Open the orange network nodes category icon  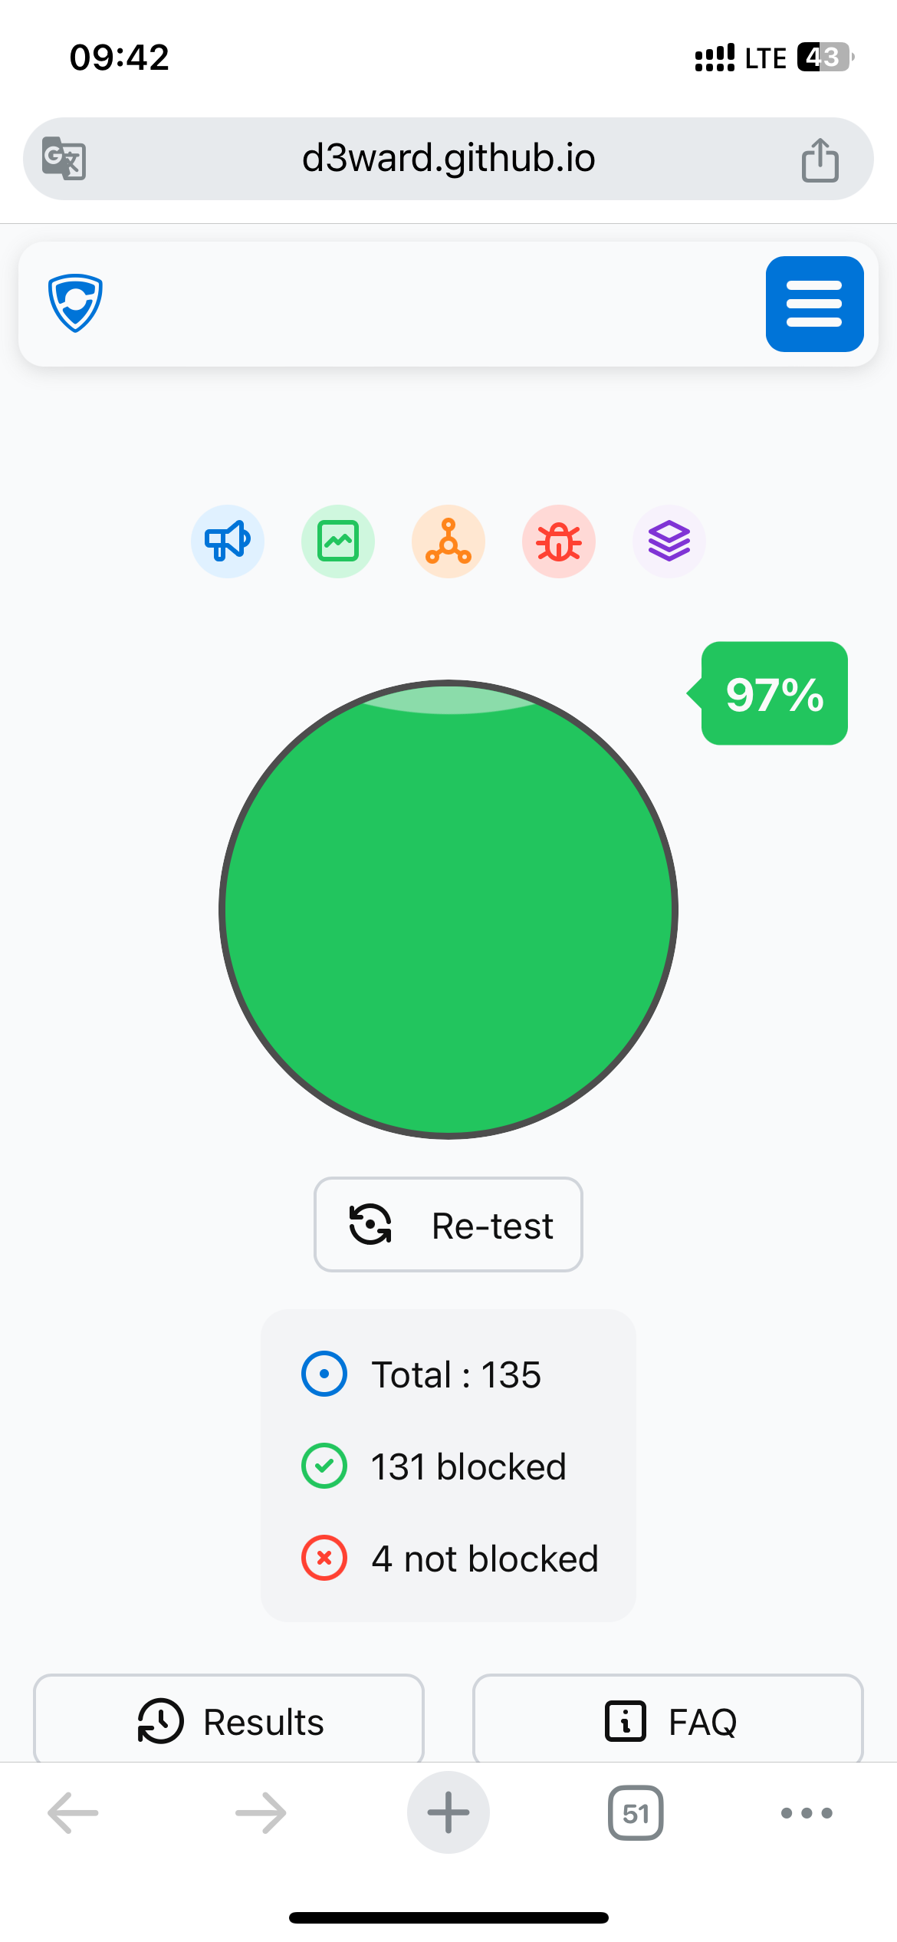click(449, 541)
